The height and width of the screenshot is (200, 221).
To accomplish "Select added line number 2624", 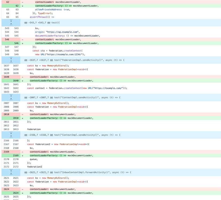I will [16, 193].
